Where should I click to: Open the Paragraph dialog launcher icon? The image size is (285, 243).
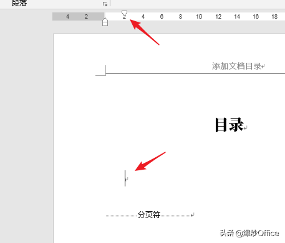(x=105, y=4)
